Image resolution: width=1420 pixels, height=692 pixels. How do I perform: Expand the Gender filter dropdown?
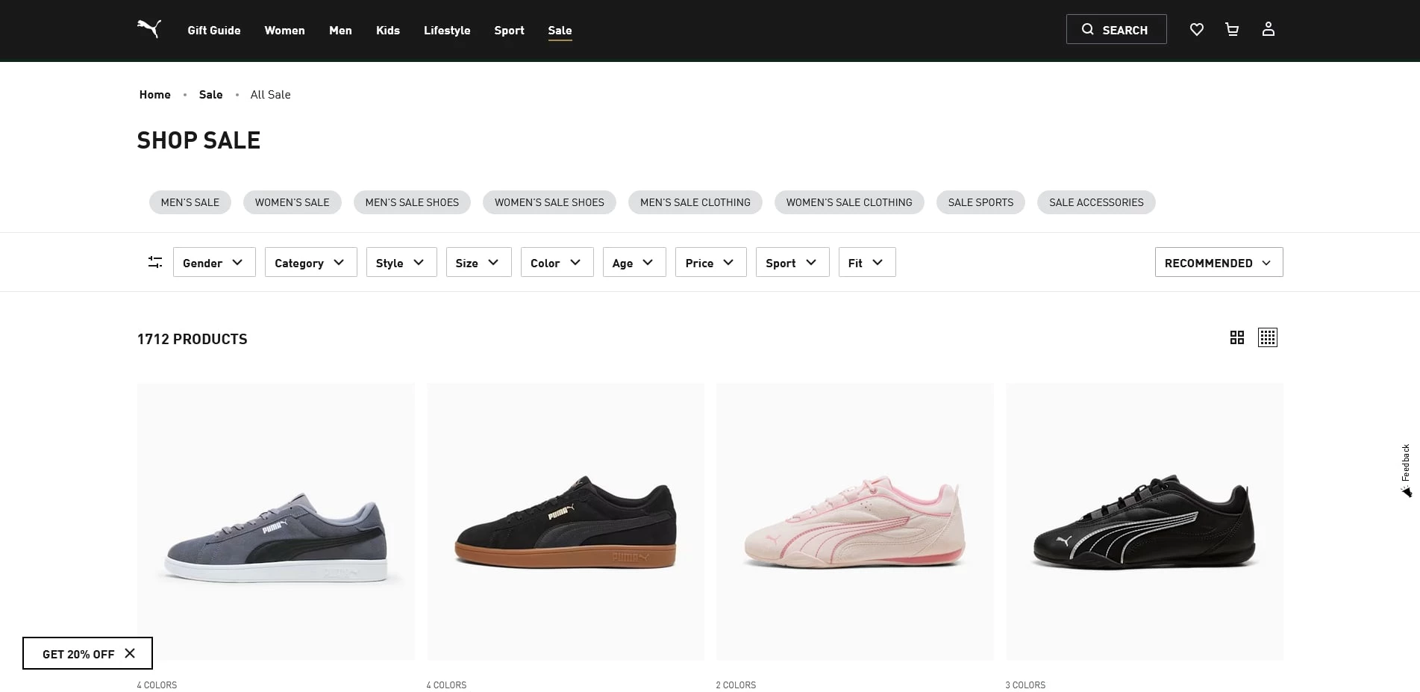213,262
